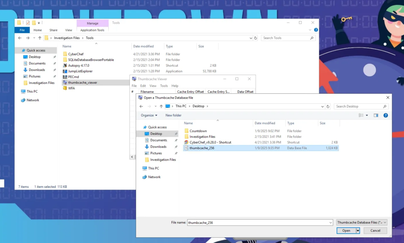Select the JumpListExplorer application icon
The height and width of the screenshot is (243, 404).
(65, 71)
